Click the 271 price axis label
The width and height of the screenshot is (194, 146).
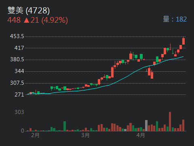coord(19,94)
